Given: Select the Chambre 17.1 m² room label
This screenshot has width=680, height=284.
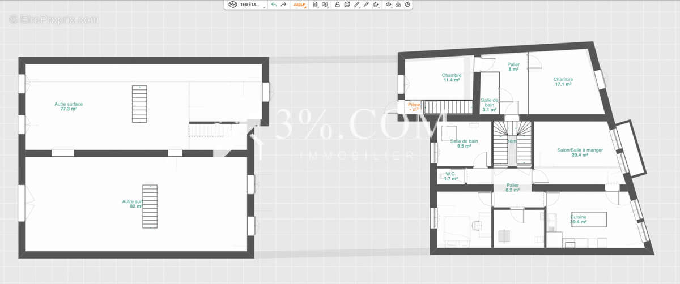Looking at the screenshot, I should 563,82.
